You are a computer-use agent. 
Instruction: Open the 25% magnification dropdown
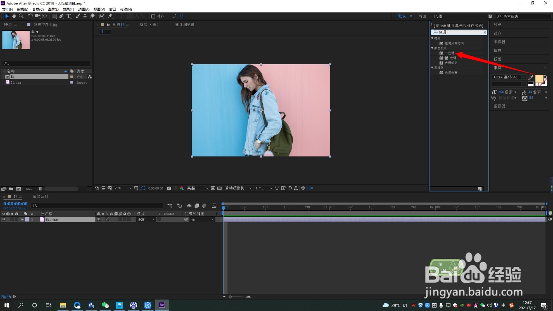pyautogui.click(x=123, y=188)
